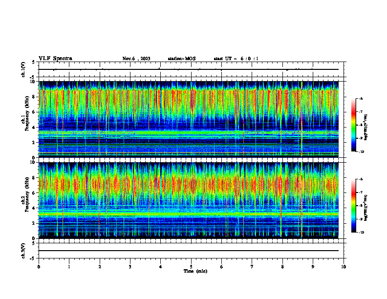Click the ch.1 color bar log(PSD) label
The image size is (387, 299).
[366, 128]
